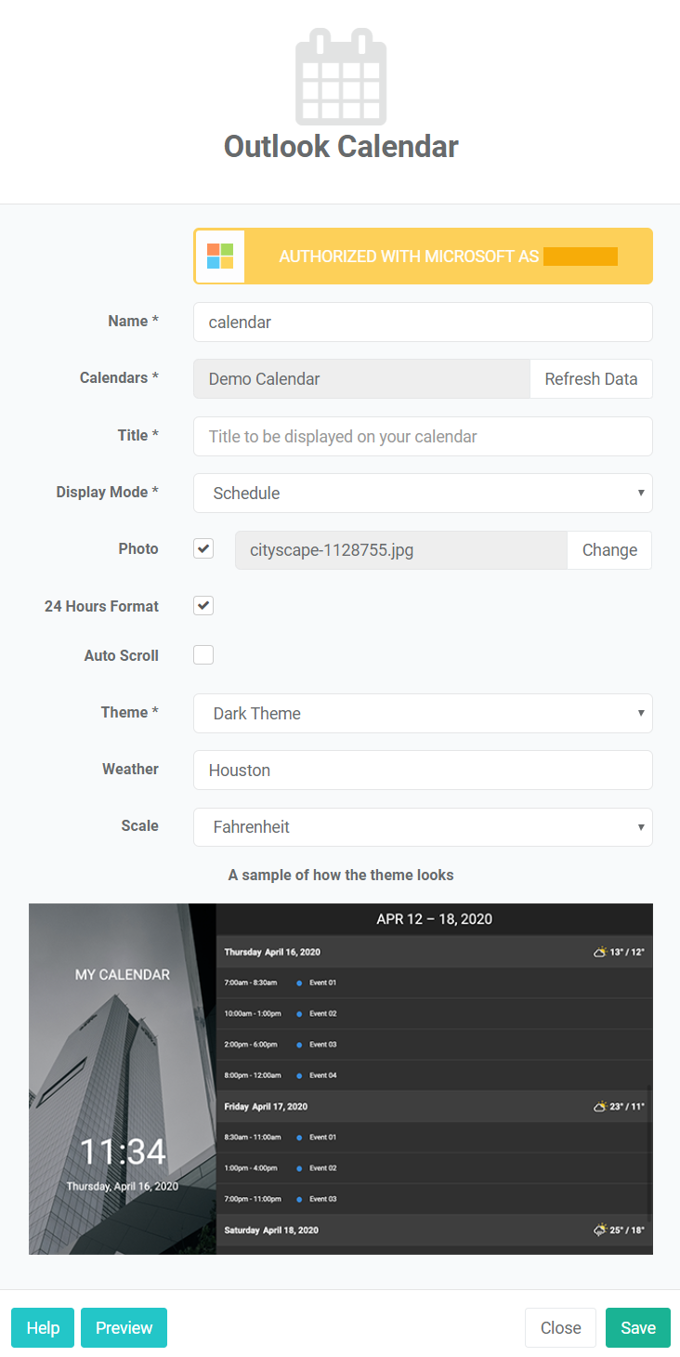Click the Friday weather icon in sample

click(601, 1107)
